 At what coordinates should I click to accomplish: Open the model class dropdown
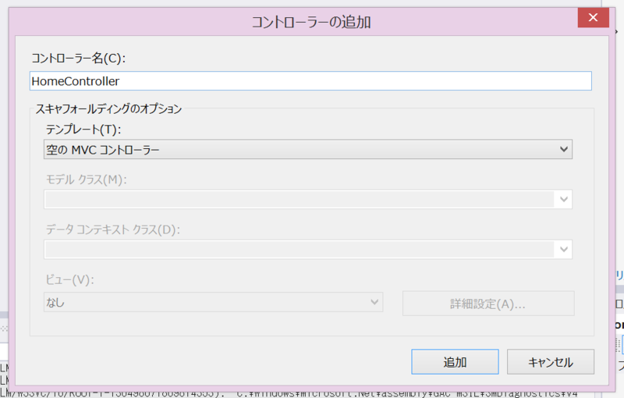307,199
